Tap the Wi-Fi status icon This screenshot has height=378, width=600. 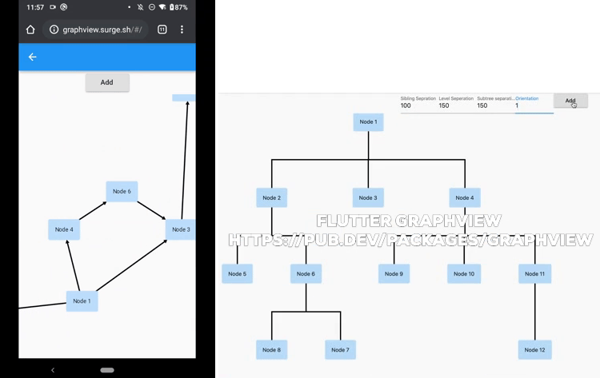(162, 7)
